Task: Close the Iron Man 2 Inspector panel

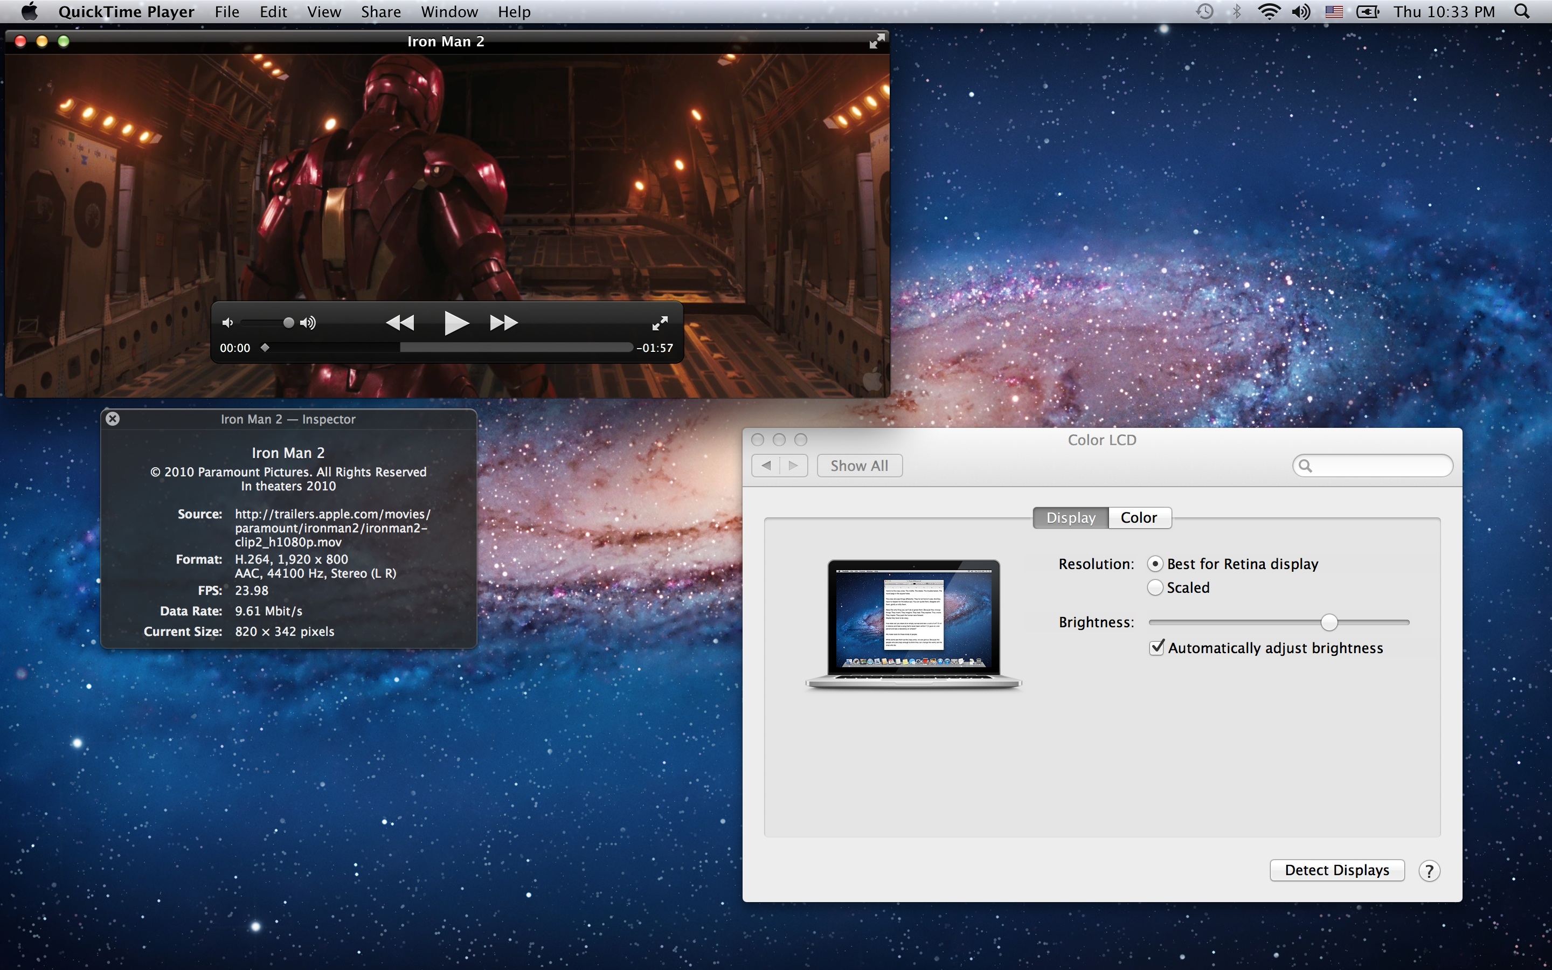Action: tap(113, 419)
